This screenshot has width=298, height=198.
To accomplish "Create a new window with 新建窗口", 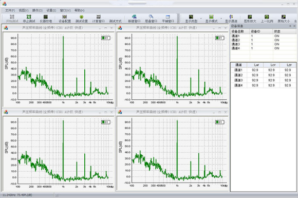I will click(x=134, y=19).
